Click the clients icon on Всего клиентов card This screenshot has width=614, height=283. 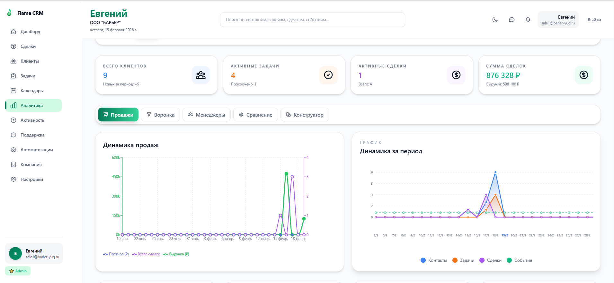[x=200, y=75]
